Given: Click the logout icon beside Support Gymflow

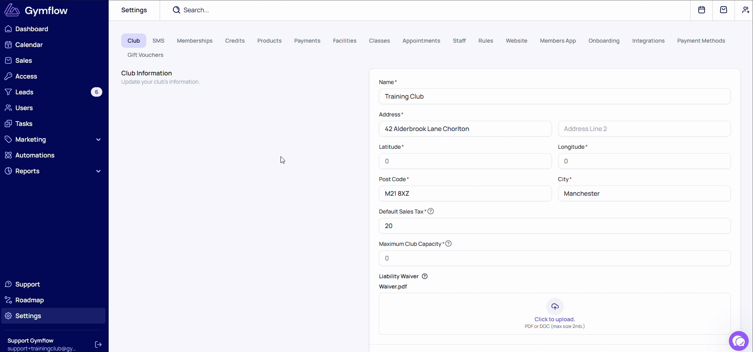Looking at the screenshot, I should (98, 345).
